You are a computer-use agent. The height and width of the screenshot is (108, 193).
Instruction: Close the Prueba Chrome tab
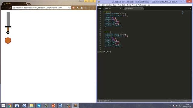(x=24, y=4)
